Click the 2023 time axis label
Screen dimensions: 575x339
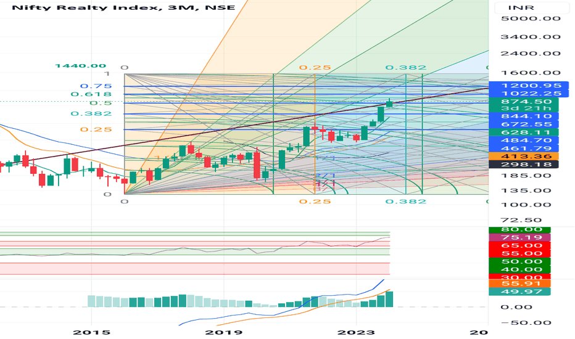click(356, 332)
